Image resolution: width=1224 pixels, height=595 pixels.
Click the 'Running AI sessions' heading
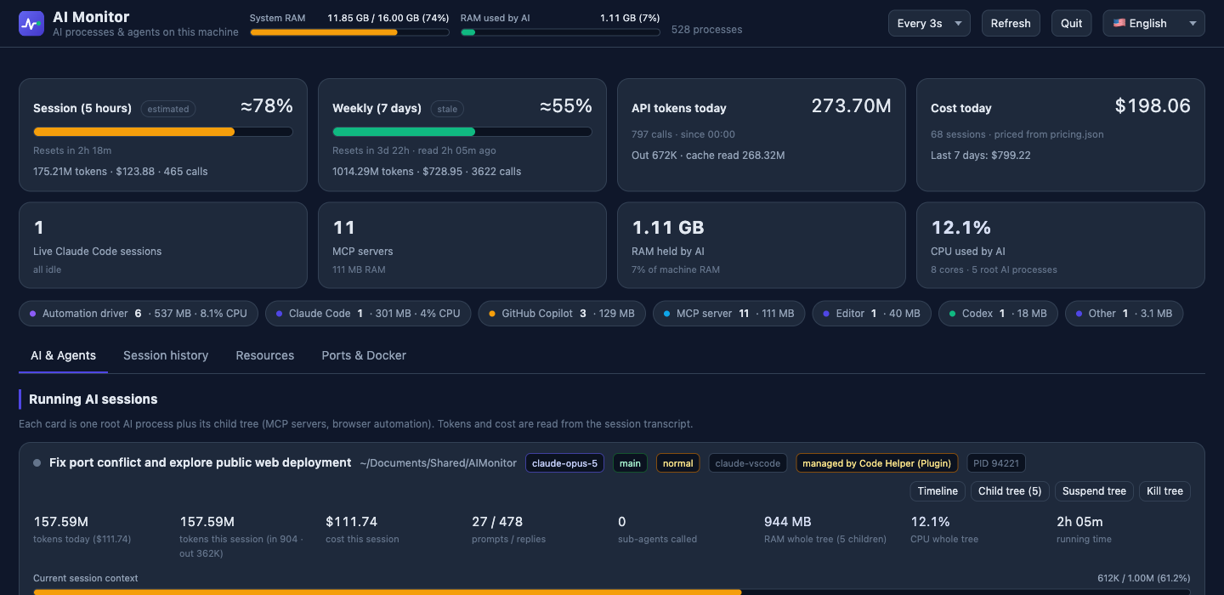[93, 399]
